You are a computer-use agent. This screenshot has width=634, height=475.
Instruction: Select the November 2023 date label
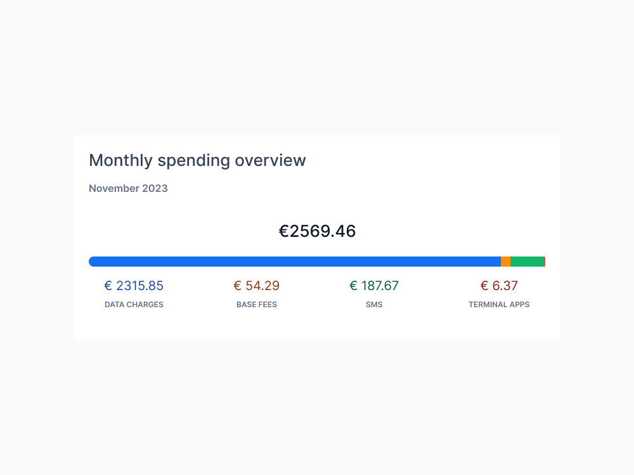(x=128, y=188)
